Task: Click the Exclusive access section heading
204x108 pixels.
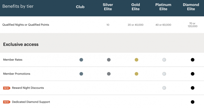Action: click(x=21, y=44)
